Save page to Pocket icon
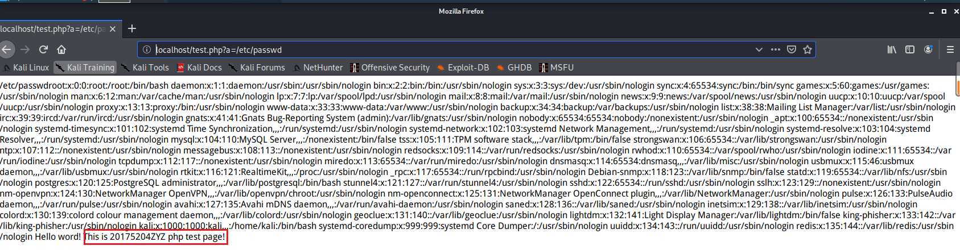 (791, 49)
